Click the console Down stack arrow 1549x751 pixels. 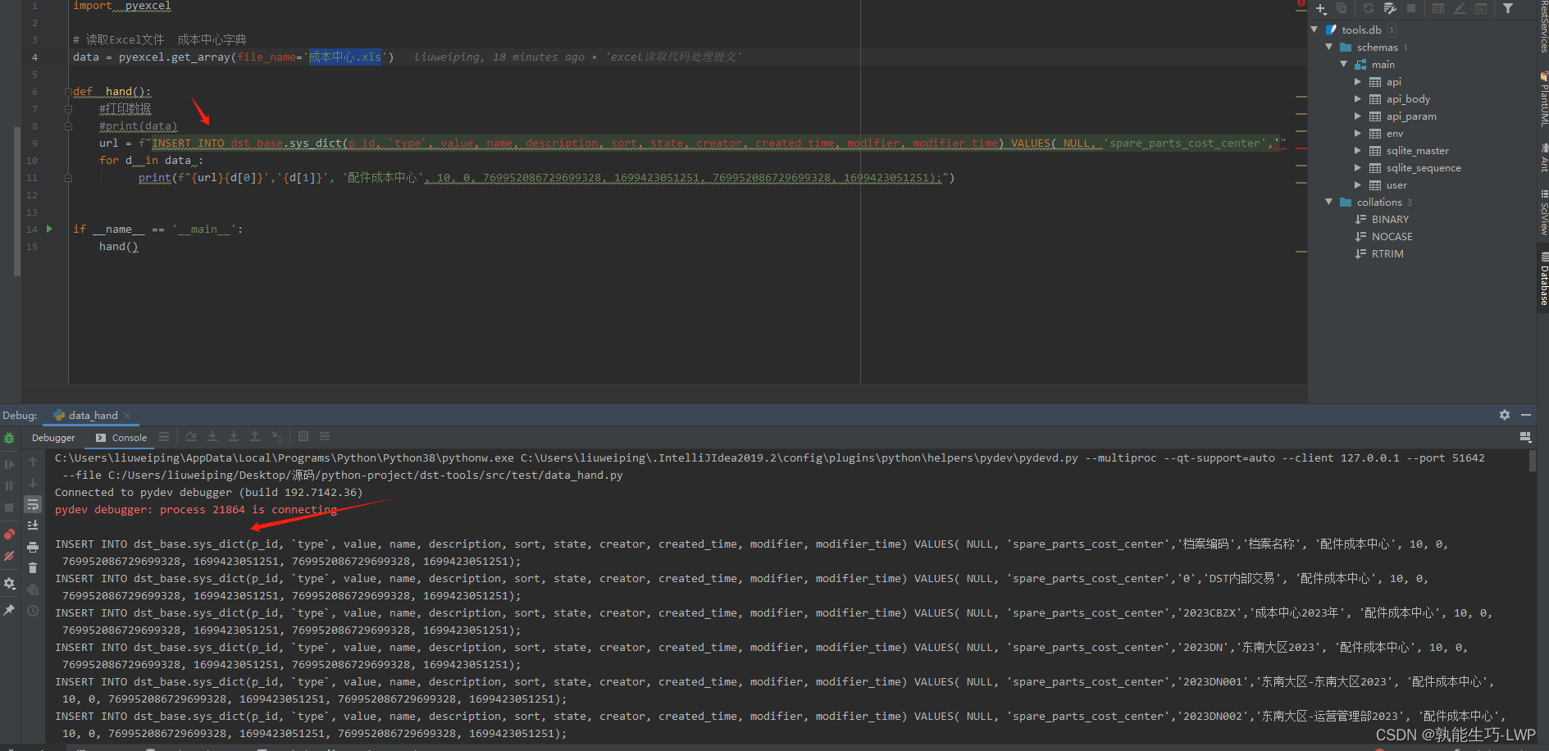point(33,483)
